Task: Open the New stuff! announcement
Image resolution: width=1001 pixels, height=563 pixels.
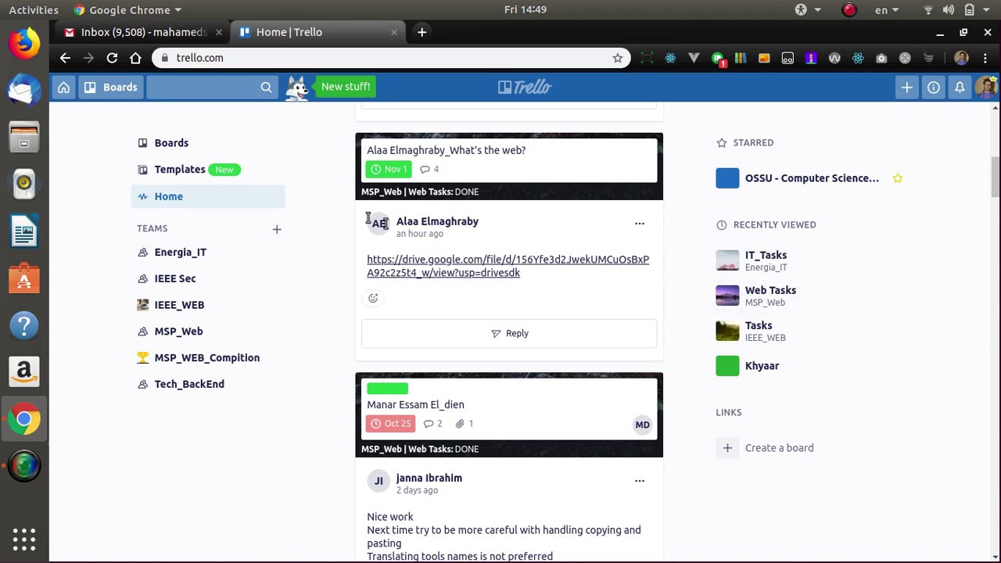Action: click(345, 87)
